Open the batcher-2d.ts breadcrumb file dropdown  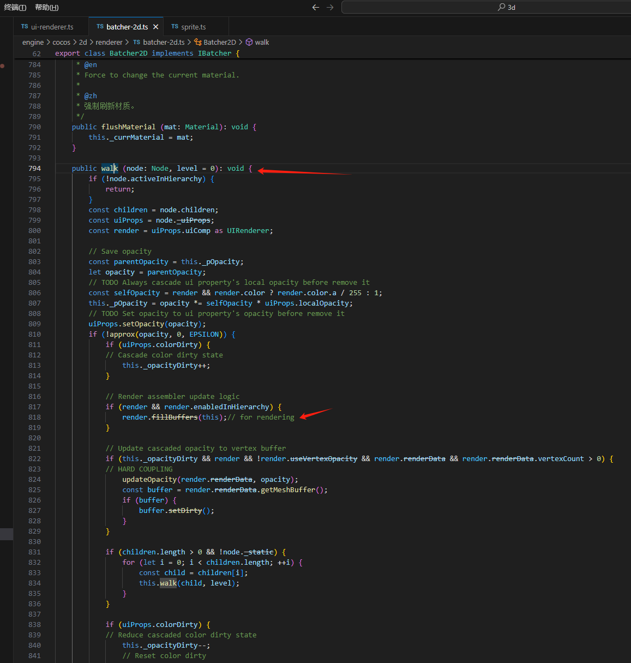coord(164,42)
